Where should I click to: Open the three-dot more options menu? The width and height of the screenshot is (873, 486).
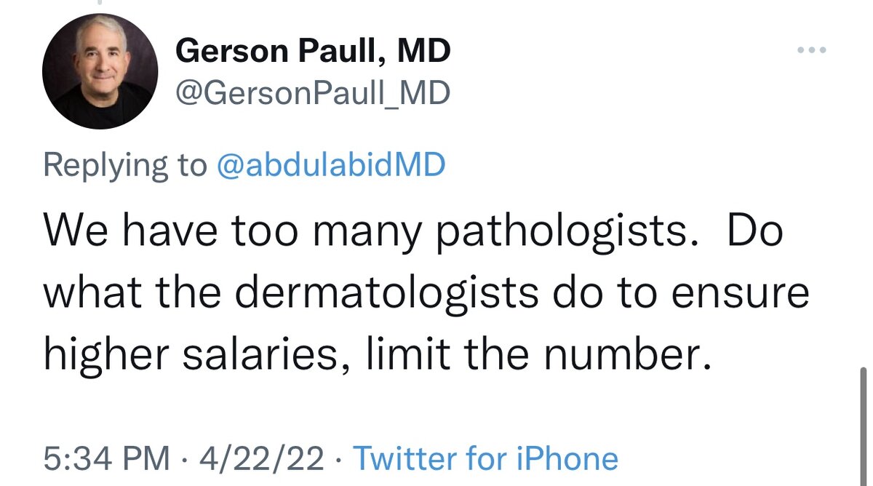(x=811, y=50)
